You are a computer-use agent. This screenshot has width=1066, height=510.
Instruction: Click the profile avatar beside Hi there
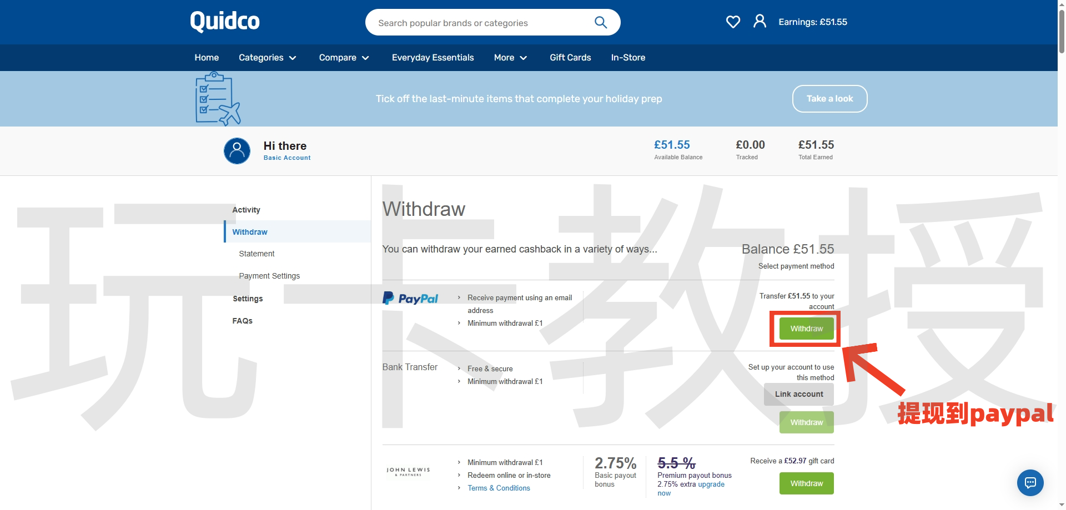coord(237,151)
